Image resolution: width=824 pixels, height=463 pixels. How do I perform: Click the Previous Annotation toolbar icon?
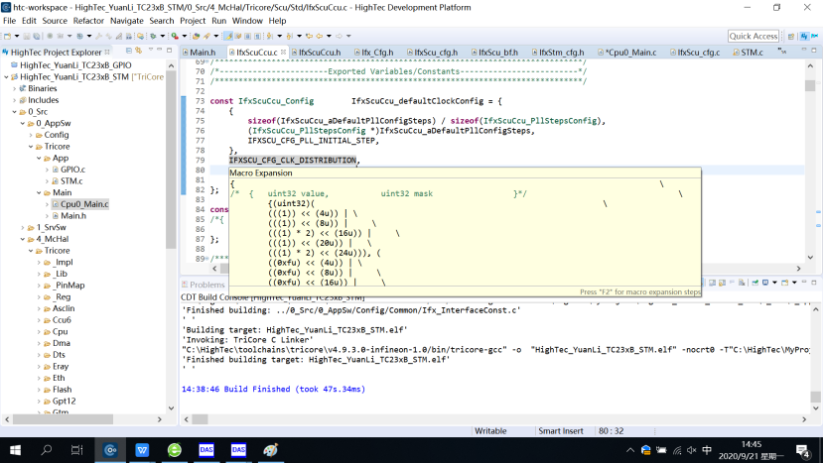coord(289,37)
